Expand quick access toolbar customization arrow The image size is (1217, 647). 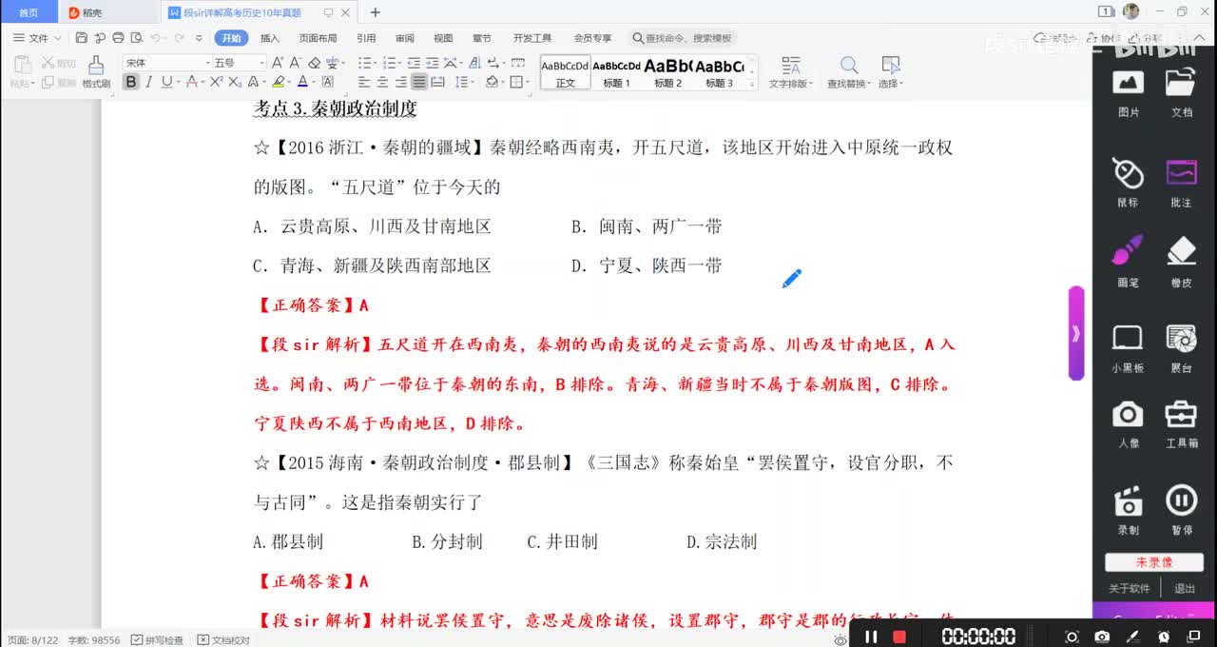pos(199,38)
